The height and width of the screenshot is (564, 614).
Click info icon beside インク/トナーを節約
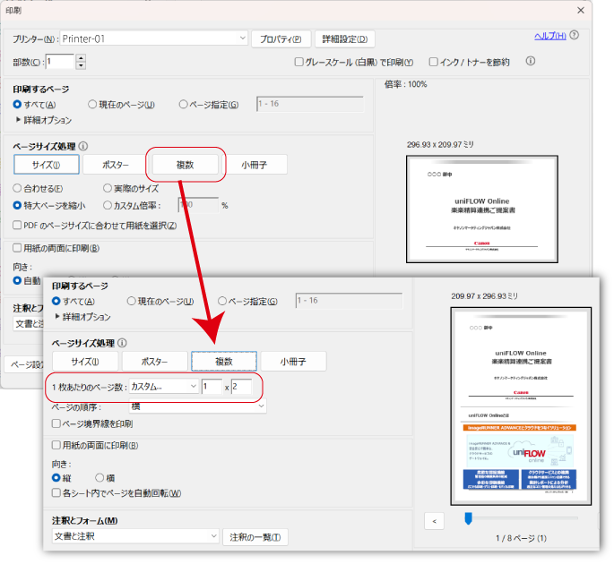(530, 62)
